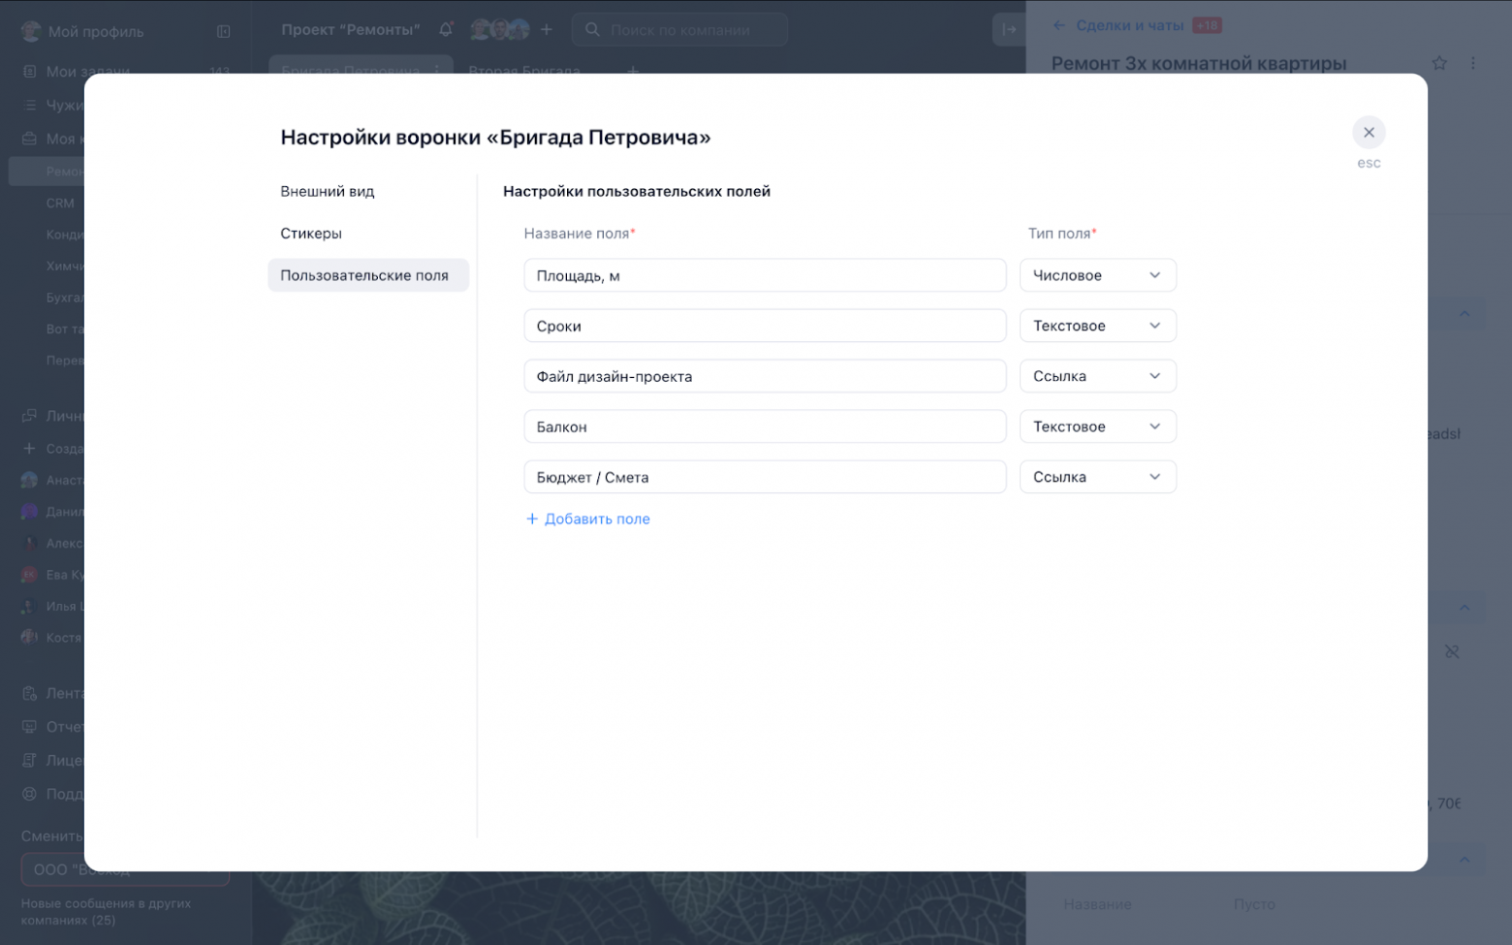The height and width of the screenshot is (945, 1512).
Task: Click Добавить поле to add a field
Action: [587, 519]
